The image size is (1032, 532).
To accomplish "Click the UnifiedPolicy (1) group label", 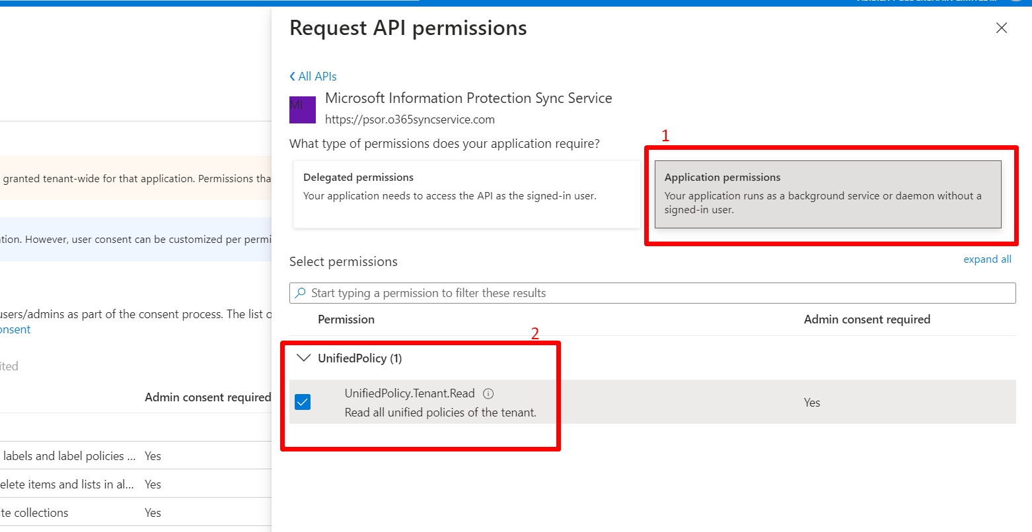I will [x=359, y=358].
